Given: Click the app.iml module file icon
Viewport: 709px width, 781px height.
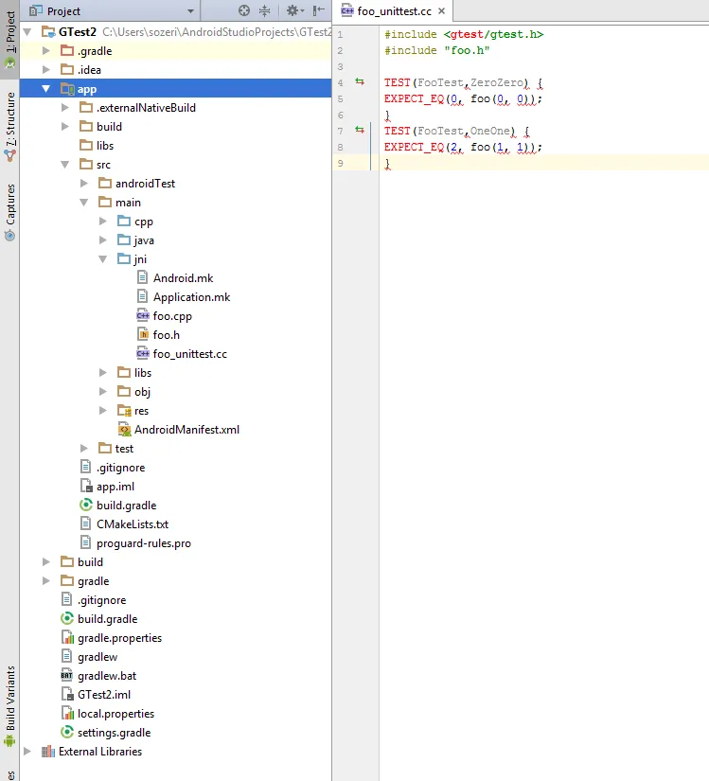Looking at the screenshot, I should tap(86, 486).
